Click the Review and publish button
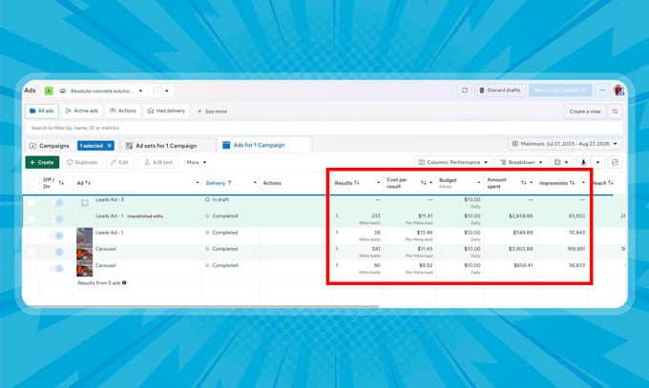Viewport: 649px width, 388px height. [x=560, y=91]
